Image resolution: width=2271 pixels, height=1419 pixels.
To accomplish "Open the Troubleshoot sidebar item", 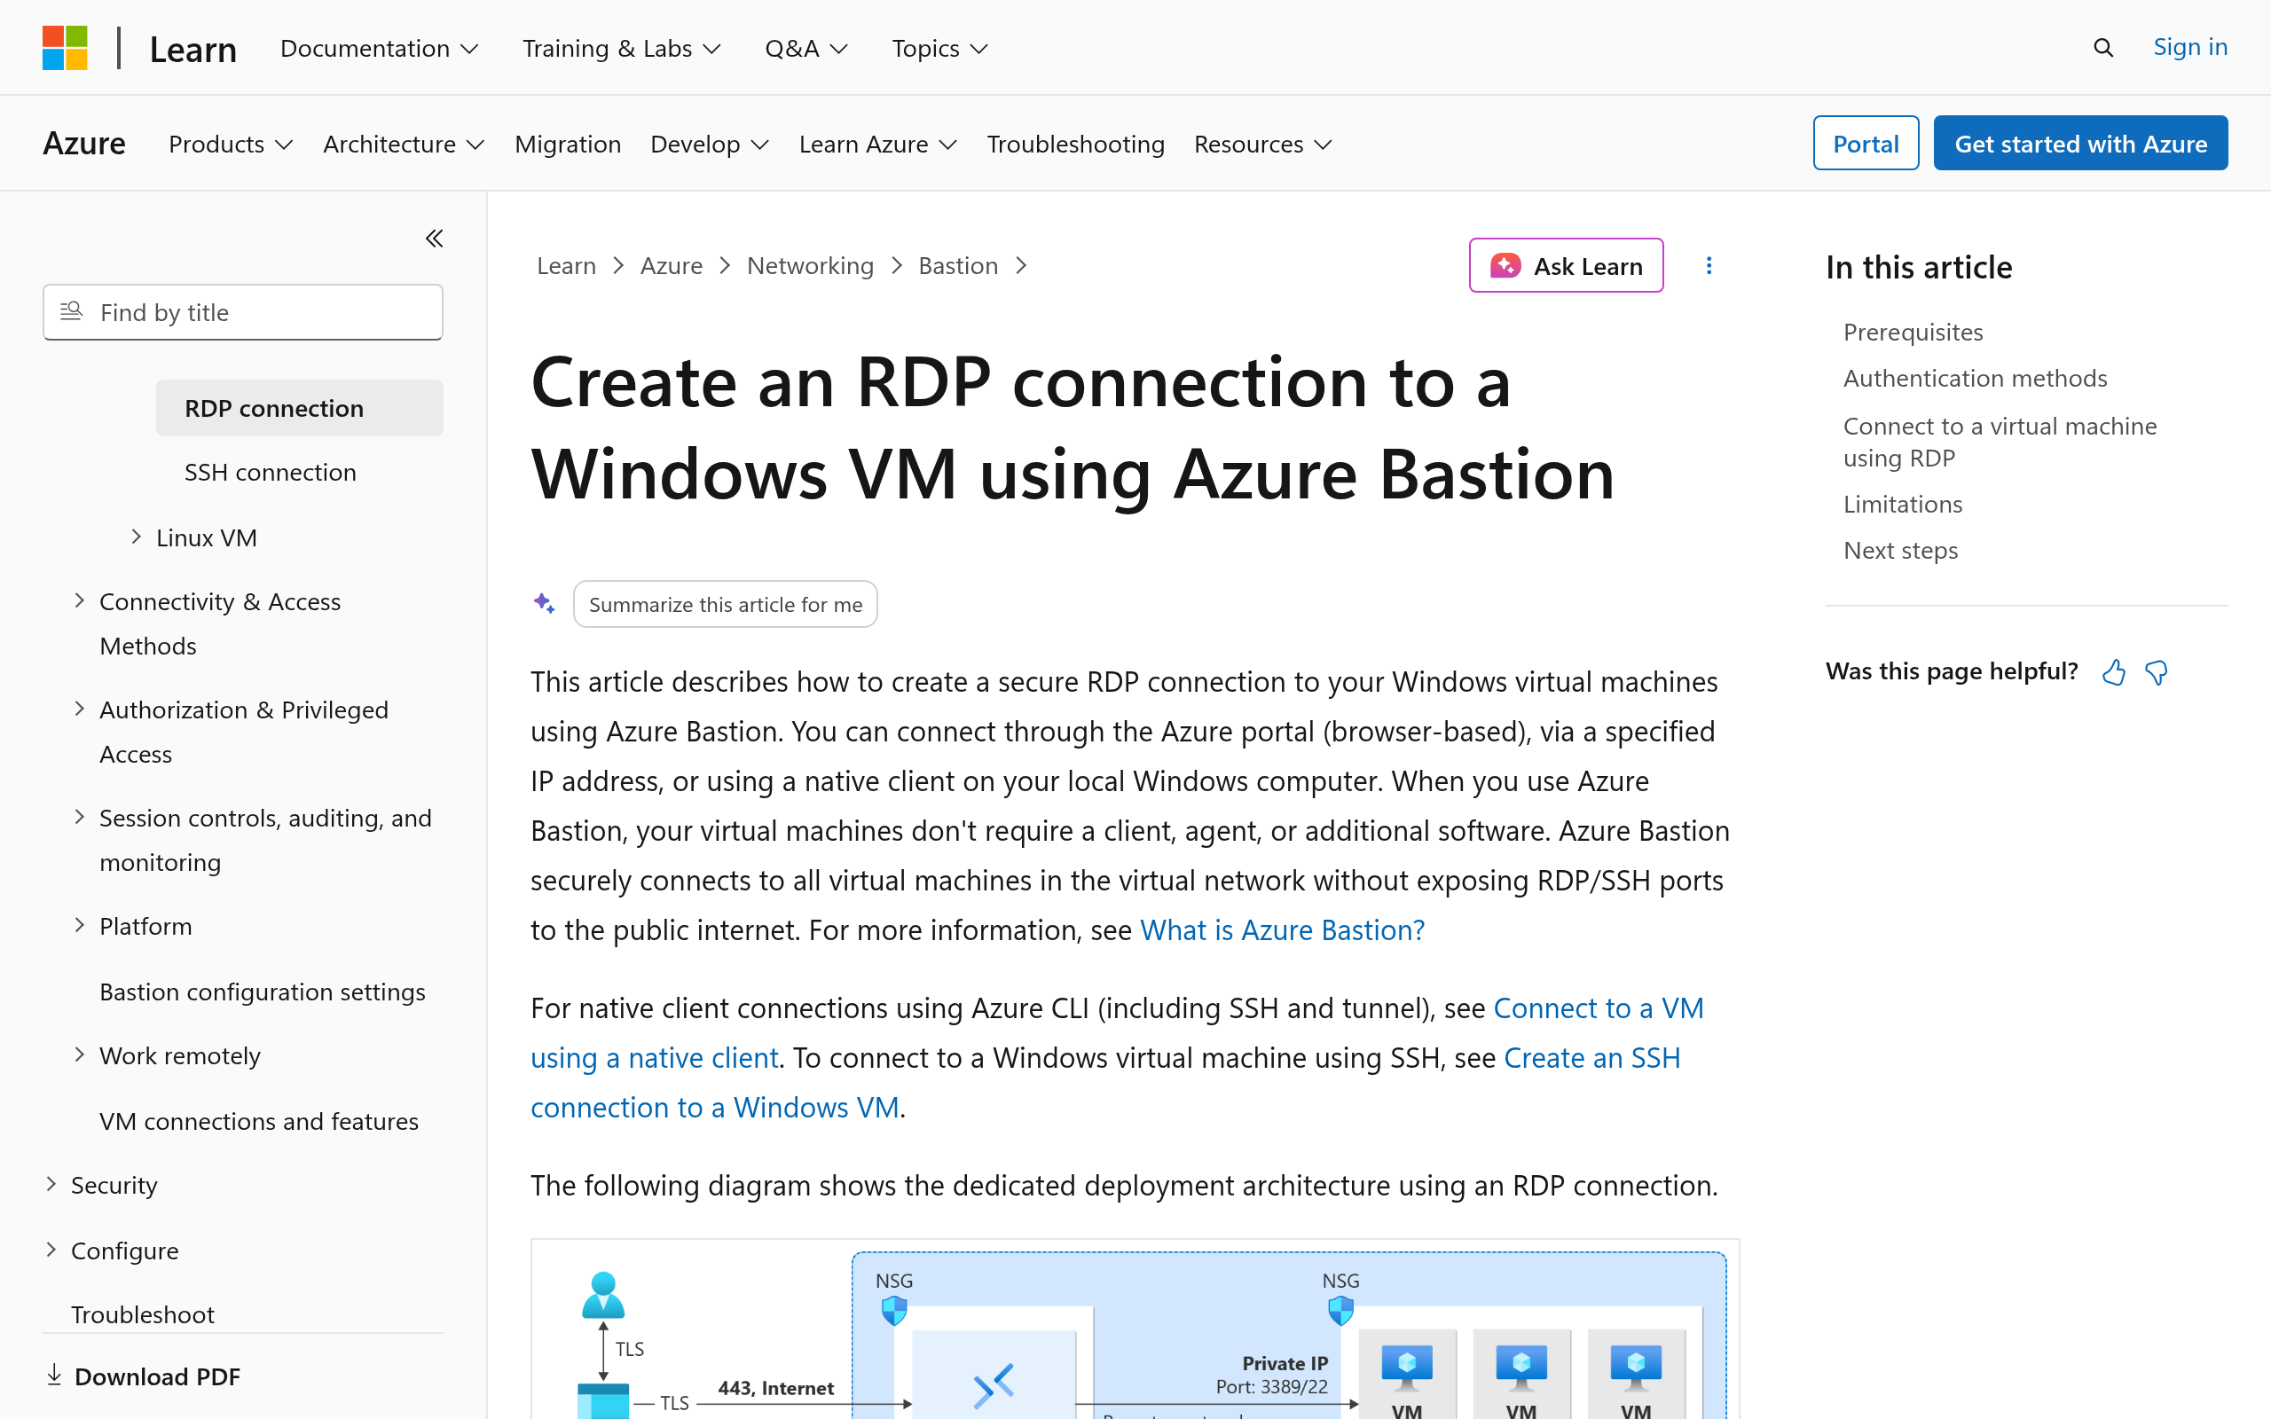I will click(143, 1313).
